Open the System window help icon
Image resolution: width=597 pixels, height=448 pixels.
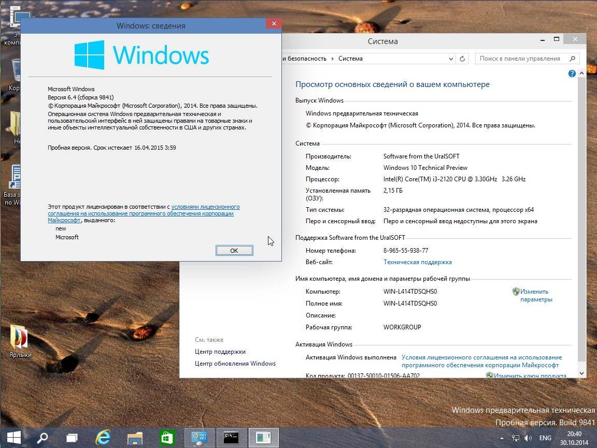(x=572, y=74)
